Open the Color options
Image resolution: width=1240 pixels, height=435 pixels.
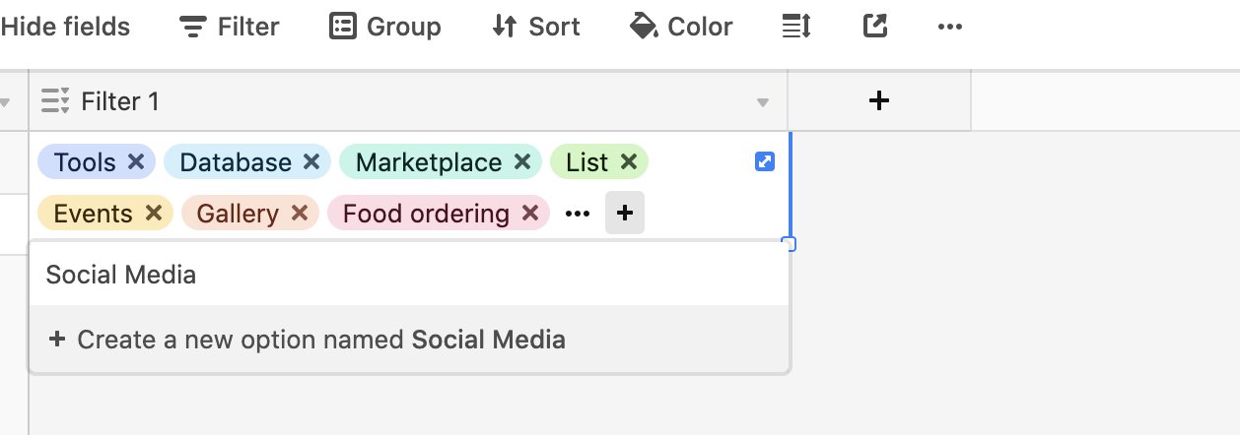click(681, 27)
